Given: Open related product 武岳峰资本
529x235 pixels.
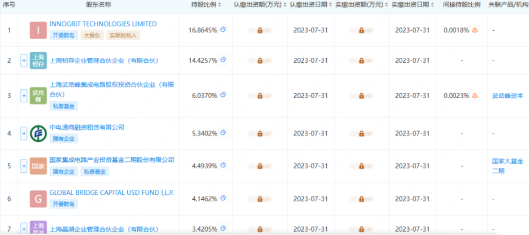Looking at the screenshot, I should coord(508,96).
